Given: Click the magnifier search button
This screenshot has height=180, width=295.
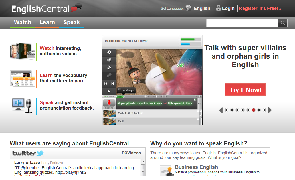Looking at the screenshot, I should pos(283,23).
